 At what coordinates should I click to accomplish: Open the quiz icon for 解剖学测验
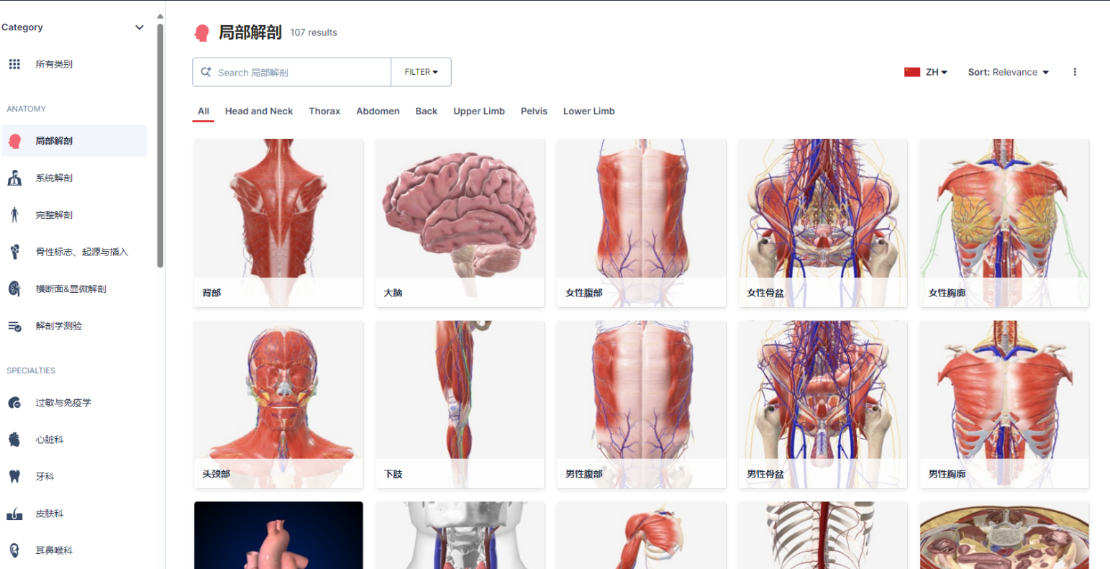tap(14, 326)
